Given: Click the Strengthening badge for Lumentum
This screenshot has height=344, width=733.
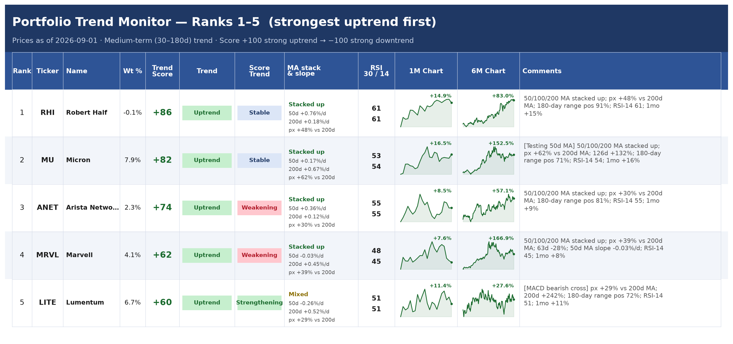Looking at the screenshot, I should (x=259, y=303).
